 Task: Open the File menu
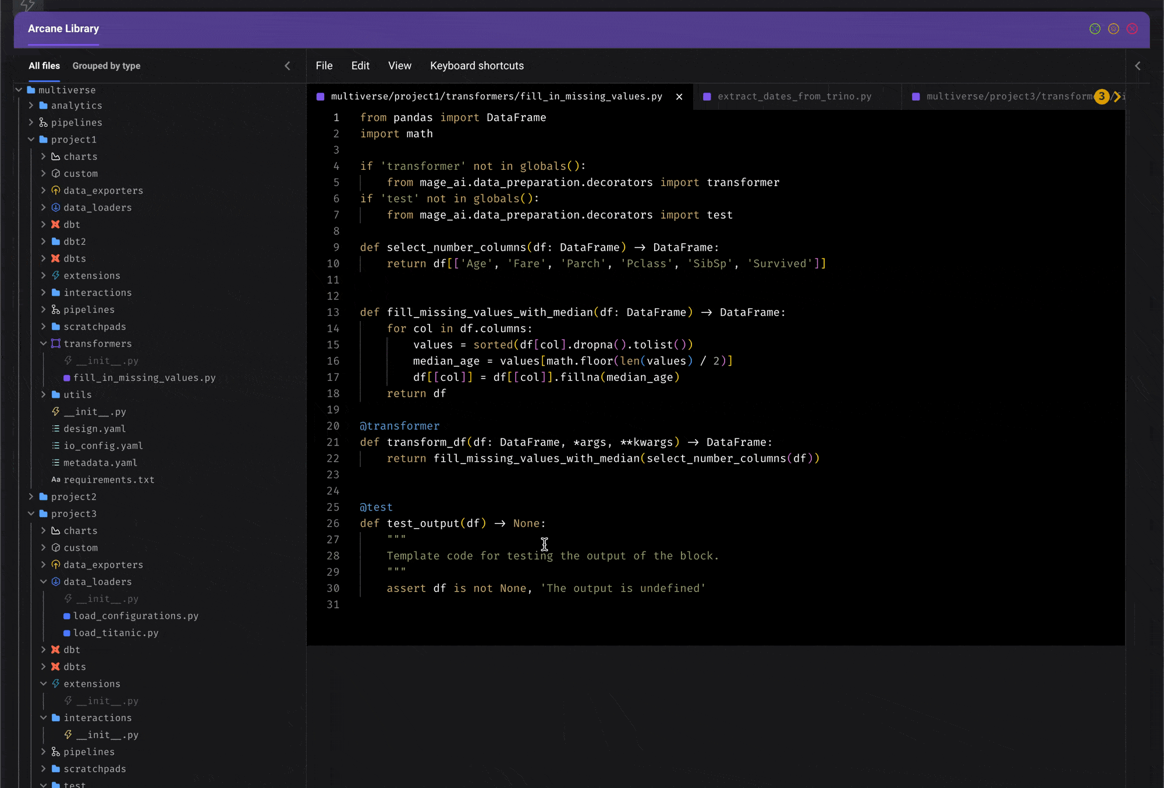click(x=324, y=66)
